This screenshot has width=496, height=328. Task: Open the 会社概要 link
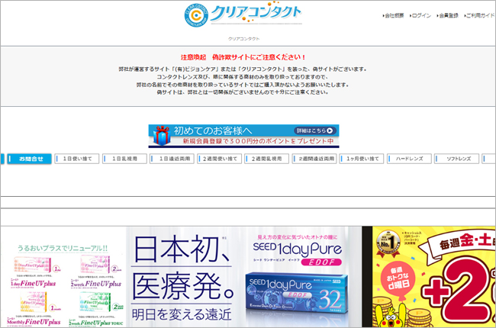[395, 15]
